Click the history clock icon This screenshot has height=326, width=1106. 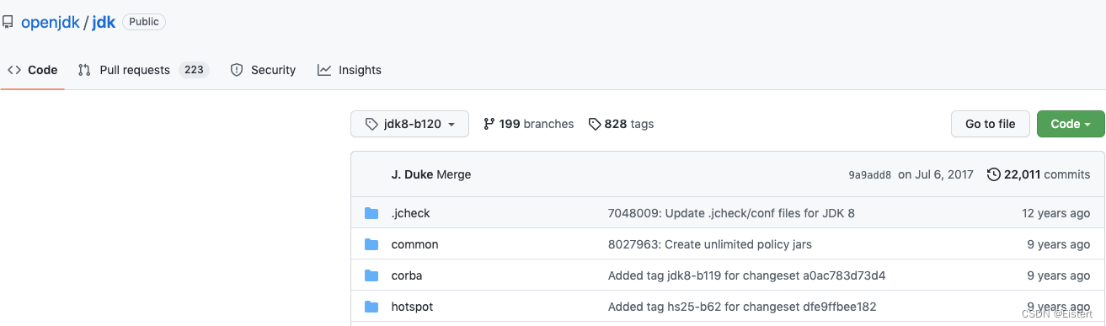pyautogui.click(x=994, y=174)
